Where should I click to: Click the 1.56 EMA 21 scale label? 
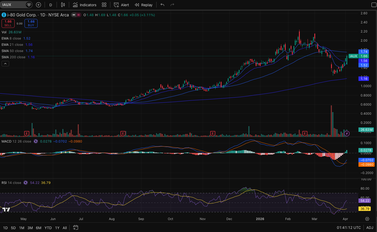(364, 61)
